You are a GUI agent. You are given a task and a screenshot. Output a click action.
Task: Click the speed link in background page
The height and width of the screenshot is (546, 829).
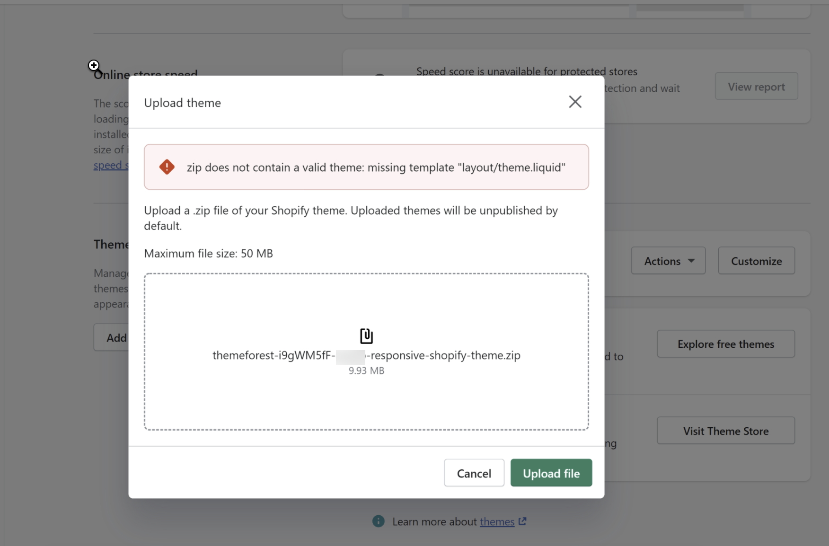[111, 165]
